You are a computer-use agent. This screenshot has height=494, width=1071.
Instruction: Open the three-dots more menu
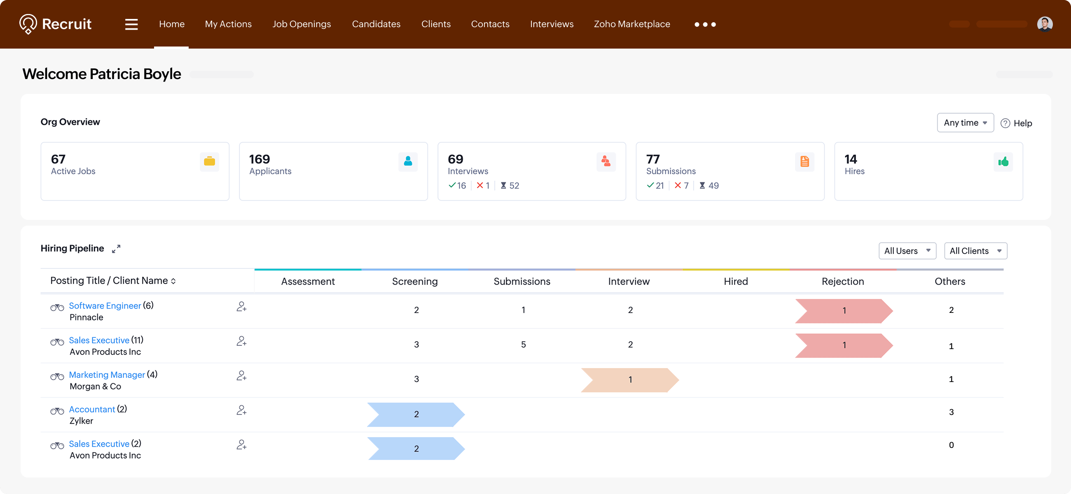tap(705, 25)
